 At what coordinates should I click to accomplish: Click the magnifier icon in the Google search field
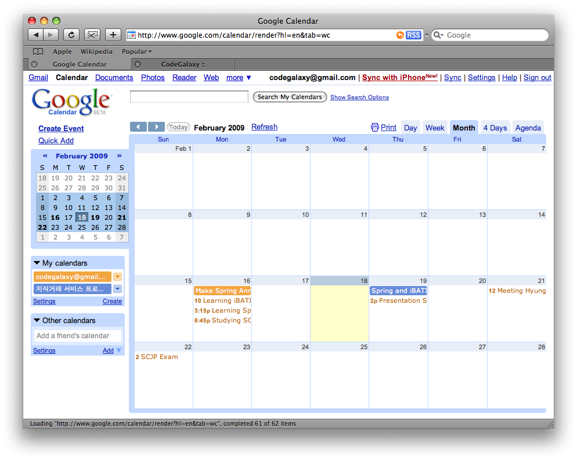[x=438, y=35]
